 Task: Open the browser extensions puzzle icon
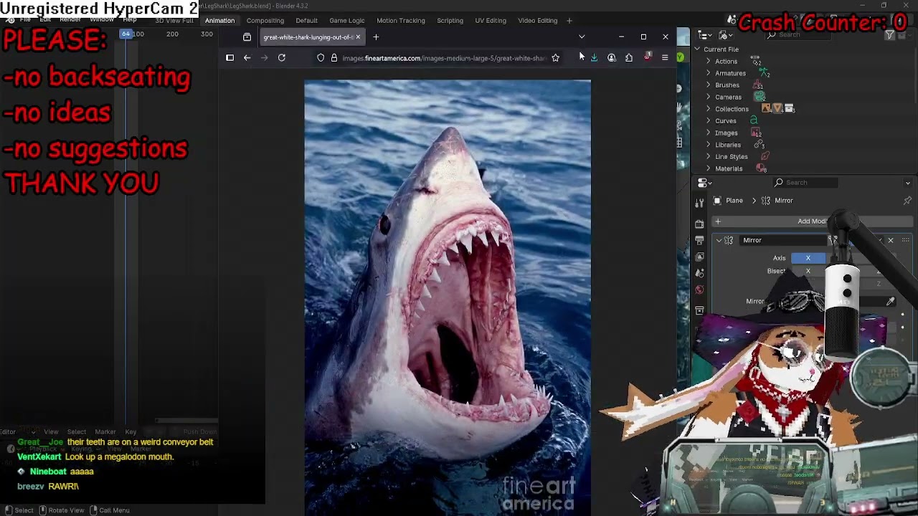629,58
